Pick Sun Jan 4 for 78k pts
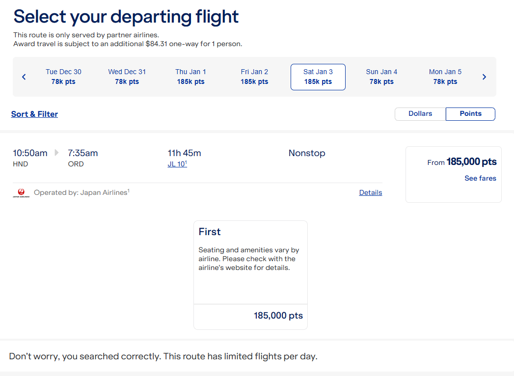The width and height of the screenshot is (514, 376). (x=381, y=77)
